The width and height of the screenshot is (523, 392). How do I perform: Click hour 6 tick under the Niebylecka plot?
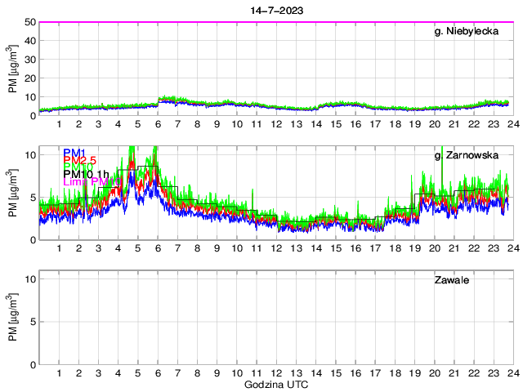(158, 124)
